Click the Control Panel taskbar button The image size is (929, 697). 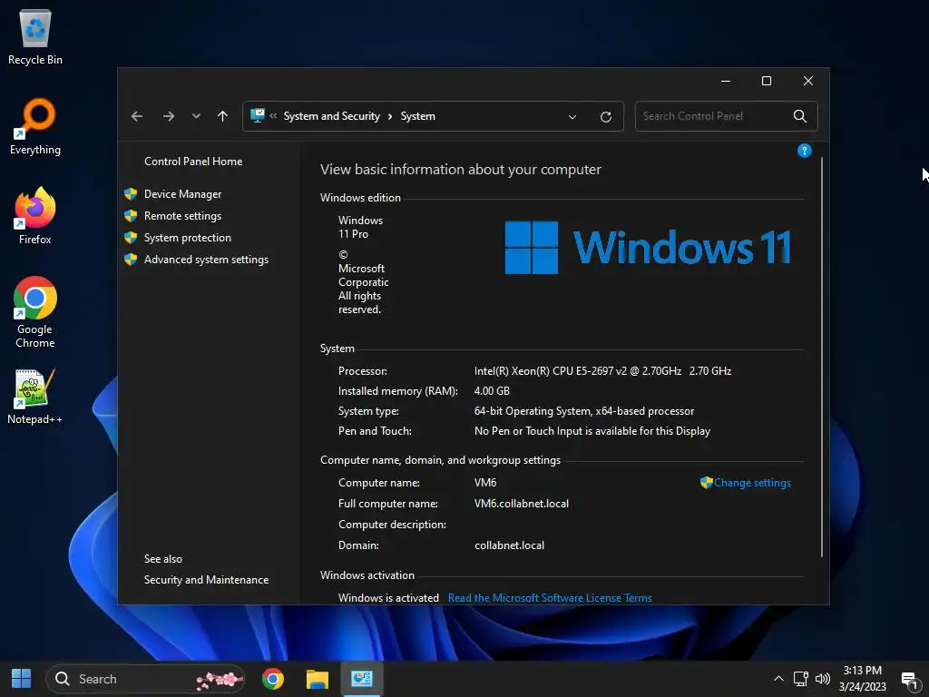pyautogui.click(x=361, y=679)
